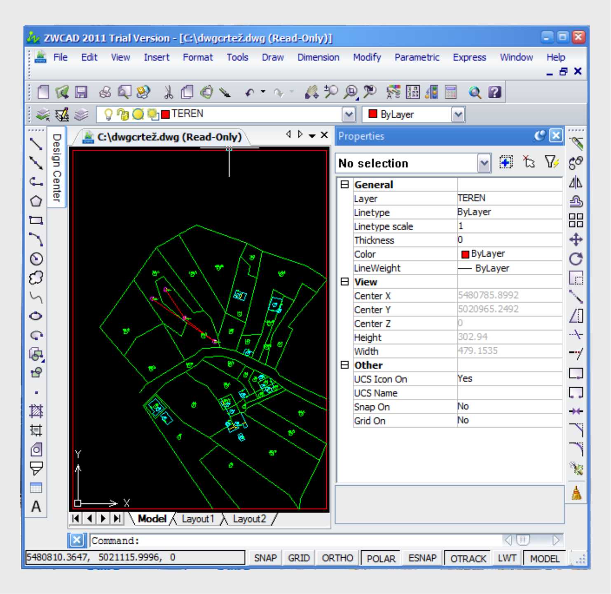Image resolution: width=611 pixels, height=594 pixels.
Task: Toggle ESNAP in the status bar
Action: [422, 558]
